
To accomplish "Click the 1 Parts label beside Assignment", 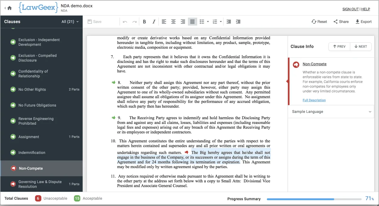I will tap(74, 137).
